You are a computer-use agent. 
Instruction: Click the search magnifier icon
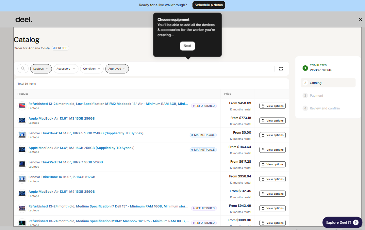point(23,69)
